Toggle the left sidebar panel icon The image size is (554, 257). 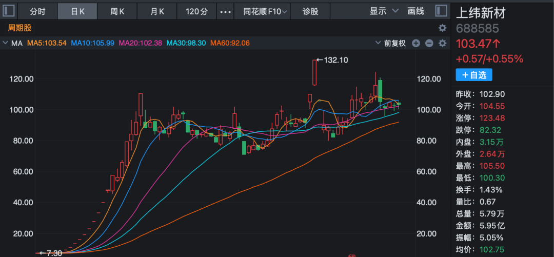[10, 11]
